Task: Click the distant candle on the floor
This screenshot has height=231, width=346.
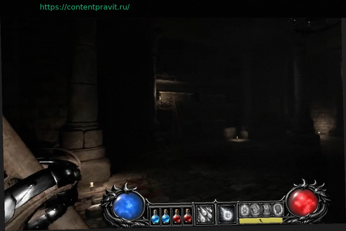Action: (x=237, y=137)
